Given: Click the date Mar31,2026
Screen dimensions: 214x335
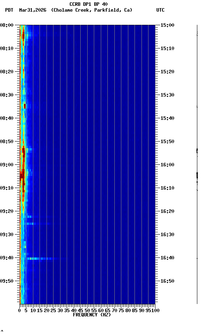Looking at the screenshot, I should pos(33,10).
